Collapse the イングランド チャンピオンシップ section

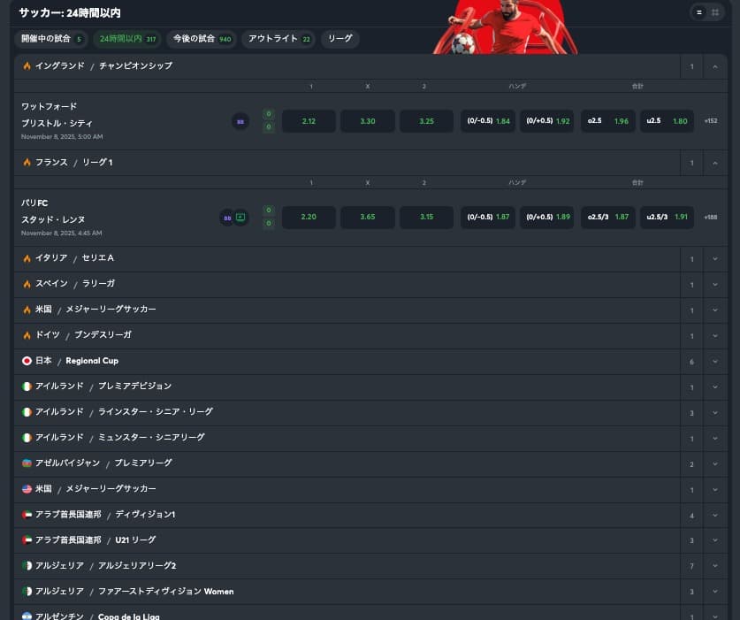[x=715, y=66]
